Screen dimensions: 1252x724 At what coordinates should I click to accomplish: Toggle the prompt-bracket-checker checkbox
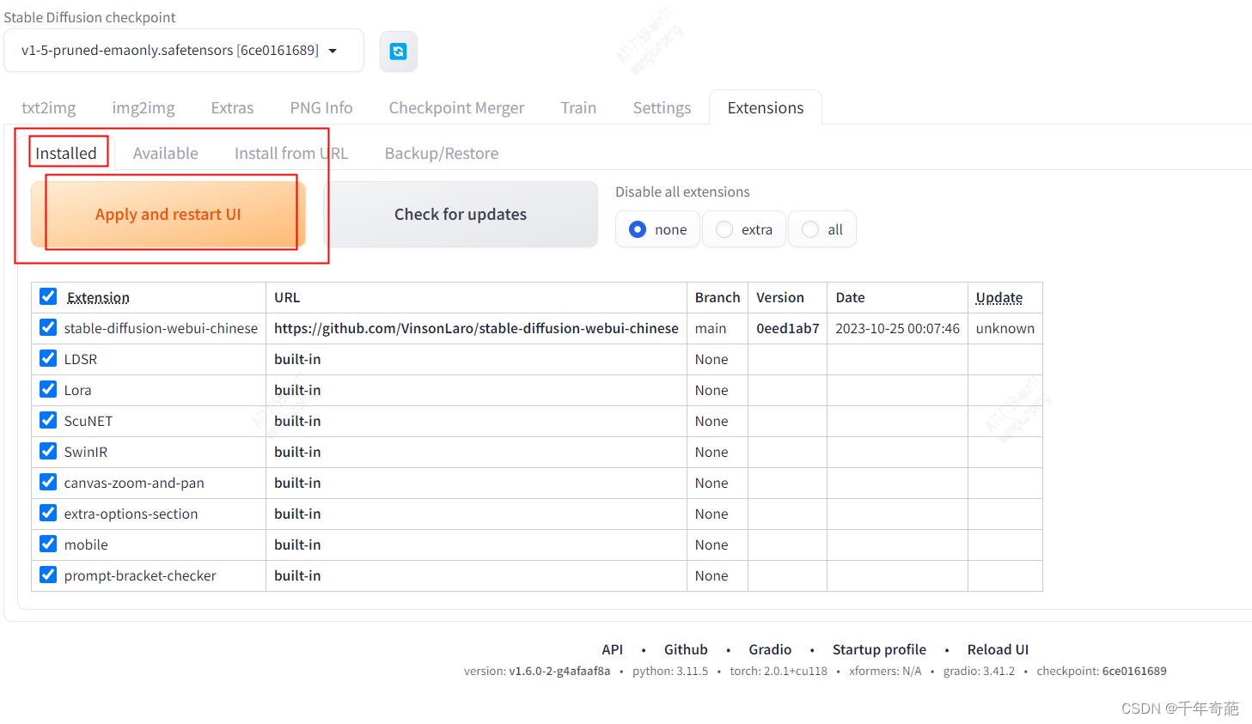tap(48, 575)
